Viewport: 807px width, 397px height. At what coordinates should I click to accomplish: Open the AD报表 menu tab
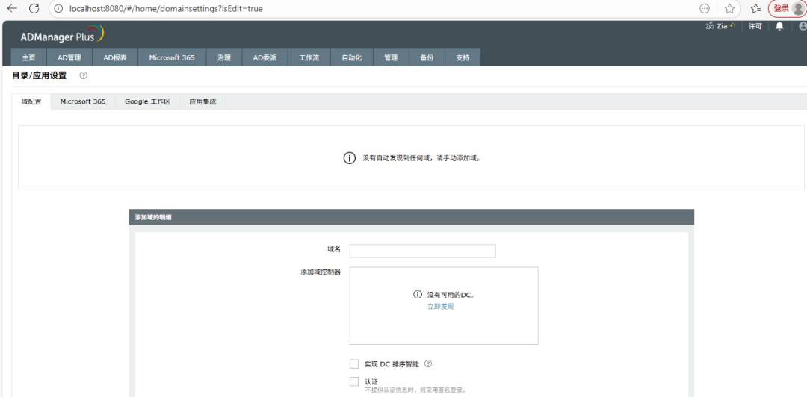click(115, 57)
